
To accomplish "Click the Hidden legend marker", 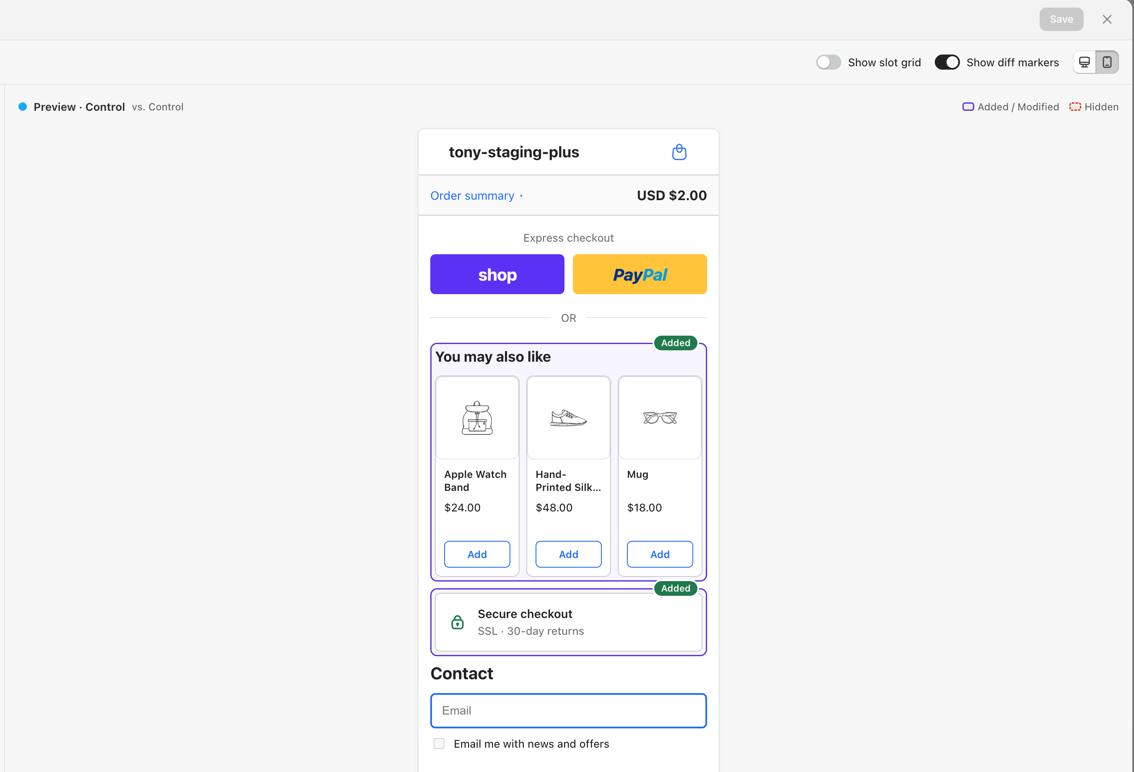I will 1075,107.
